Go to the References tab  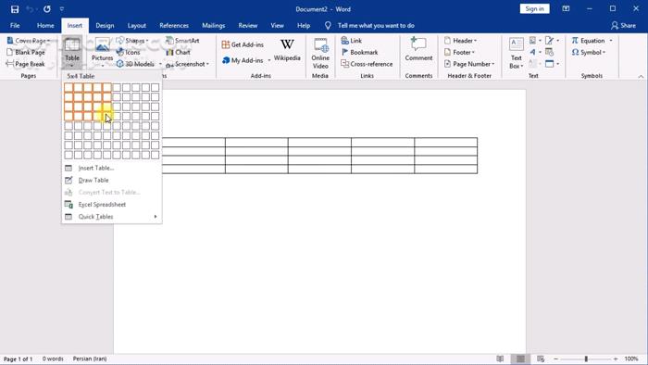(174, 26)
